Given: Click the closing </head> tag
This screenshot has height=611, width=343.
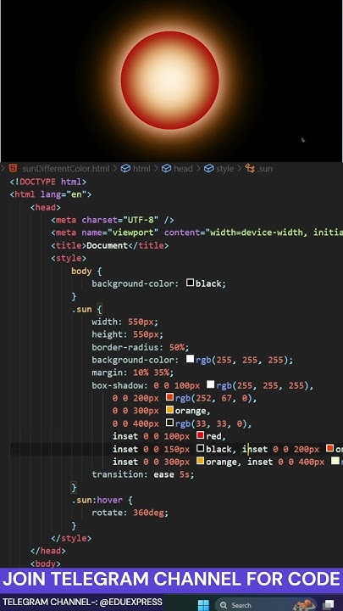Looking at the screenshot, I should coord(48,551).
